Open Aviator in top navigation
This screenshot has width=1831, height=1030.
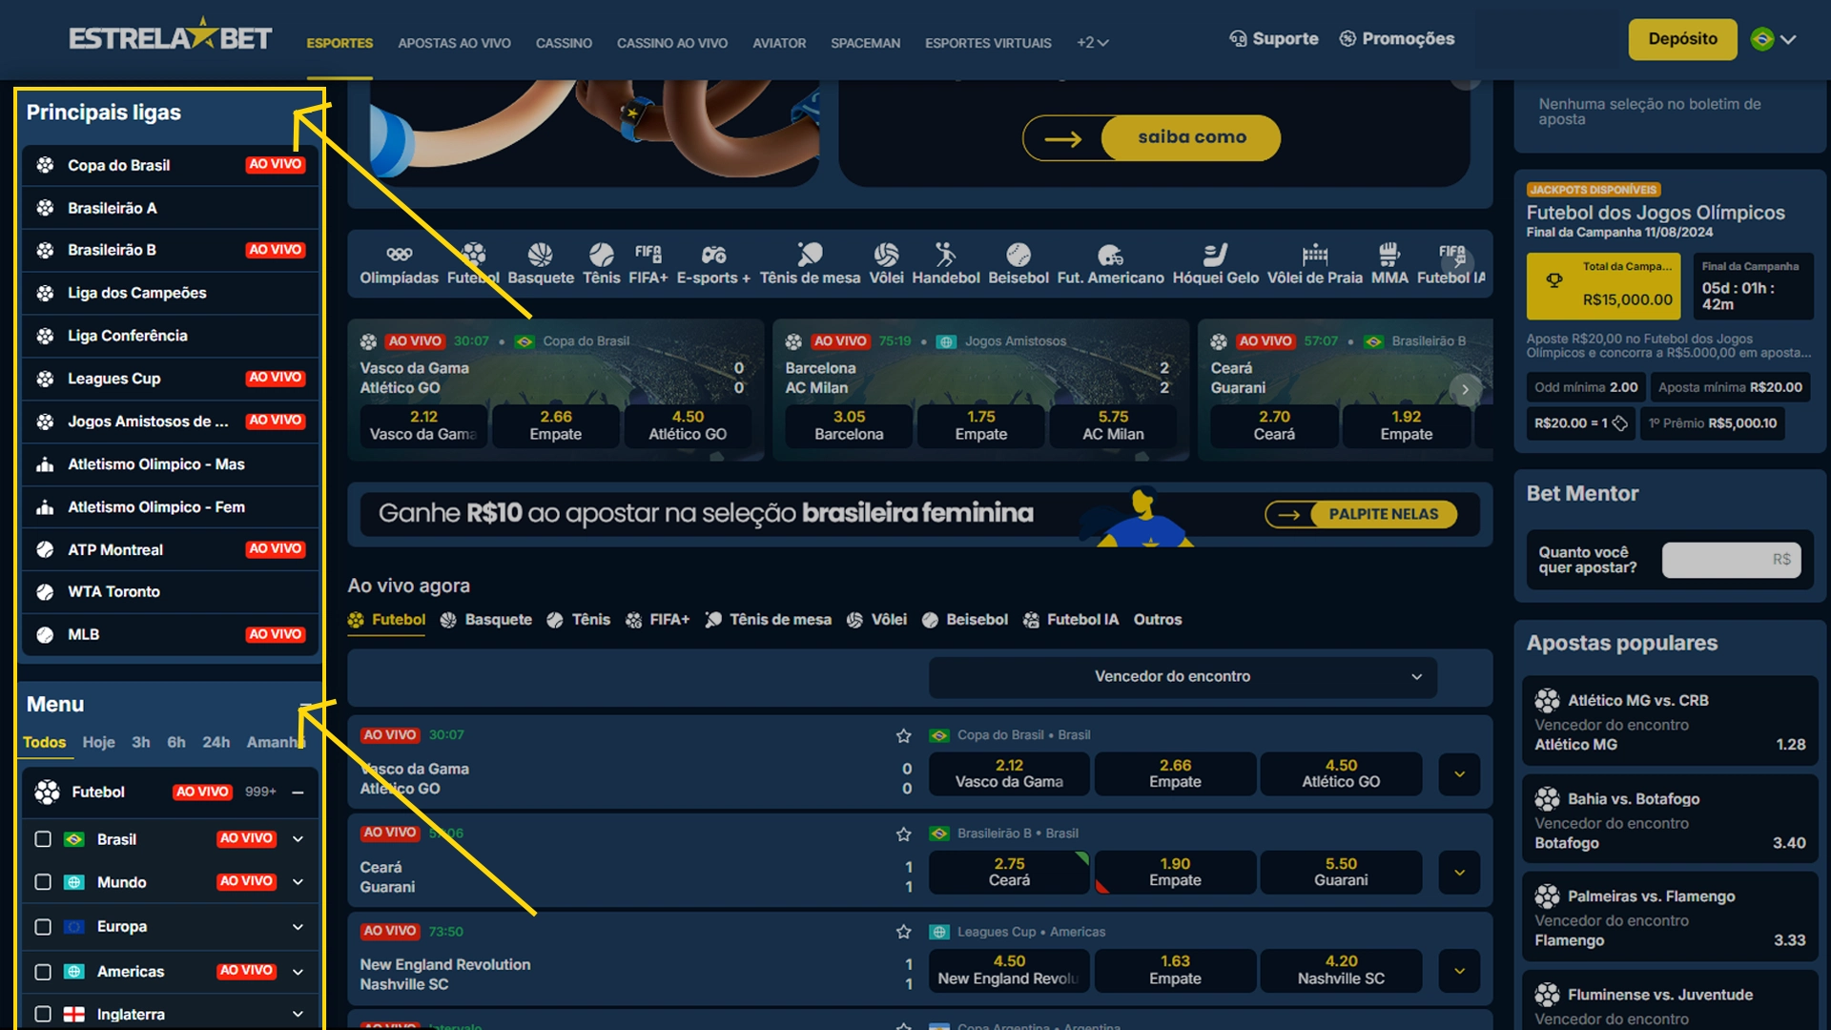pos(779,43)
